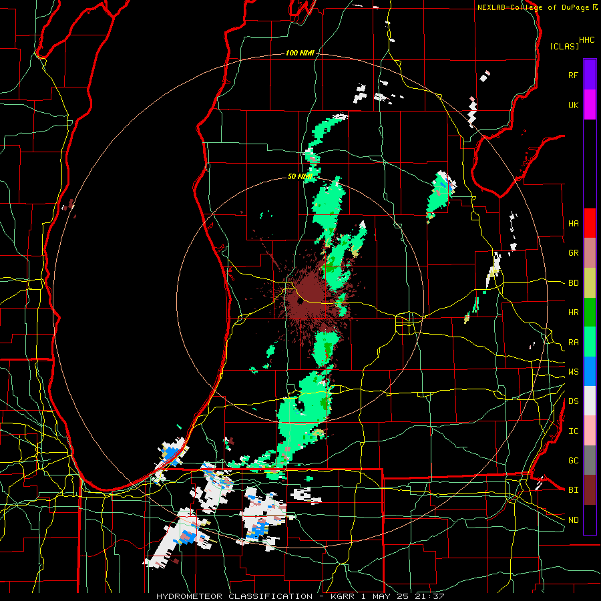This screenshot has height=601, width=601.
Task: Select the gray GC ground clutter swatch
Action: [590, 460]
